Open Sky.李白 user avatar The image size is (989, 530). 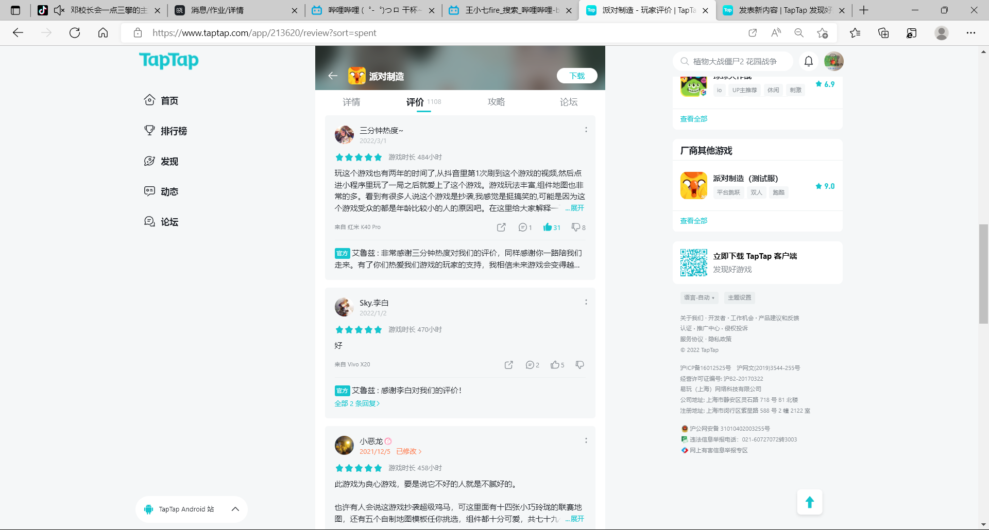(344, 307)
